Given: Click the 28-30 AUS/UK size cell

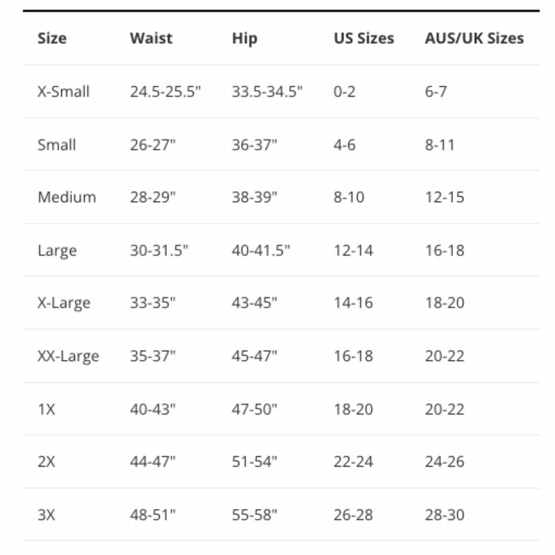Looking at the screenshot, I should [445, 515].
